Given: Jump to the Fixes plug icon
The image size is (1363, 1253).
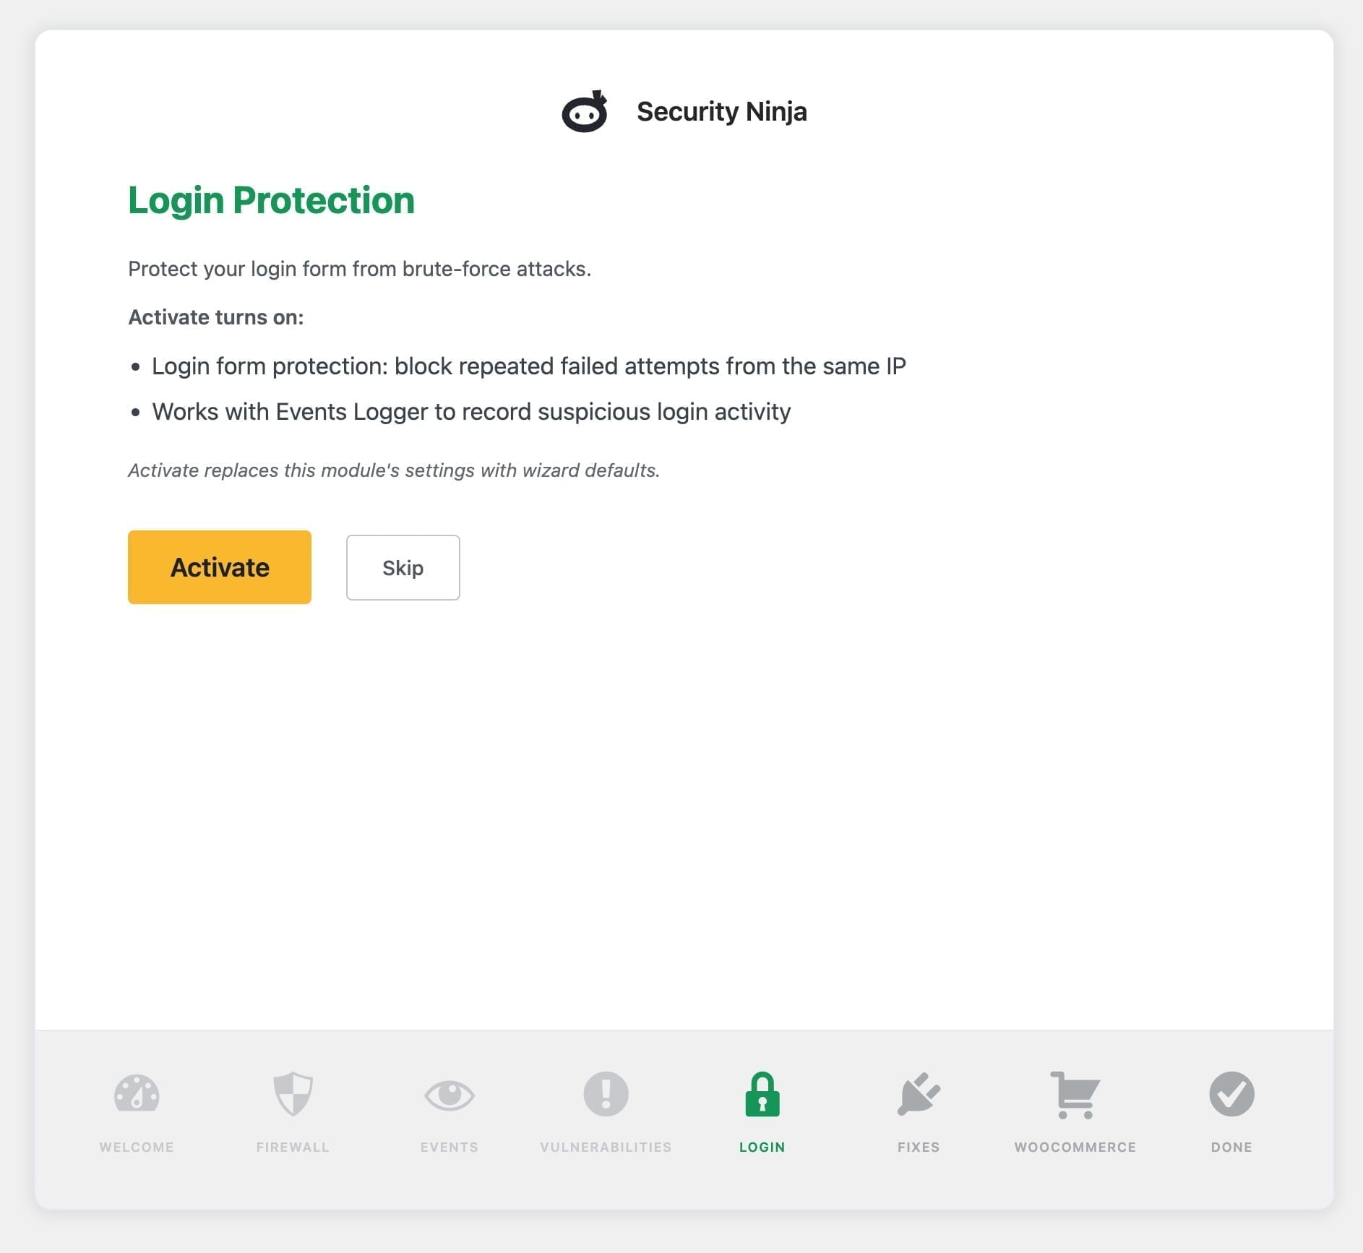Looking at the screenshot, I should click(919, 1094).
